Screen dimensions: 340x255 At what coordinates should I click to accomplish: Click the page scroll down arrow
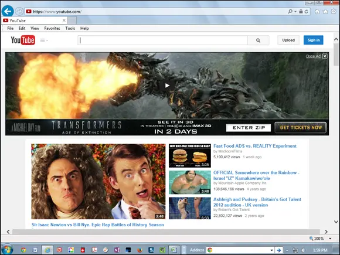(x=336, y=222)
